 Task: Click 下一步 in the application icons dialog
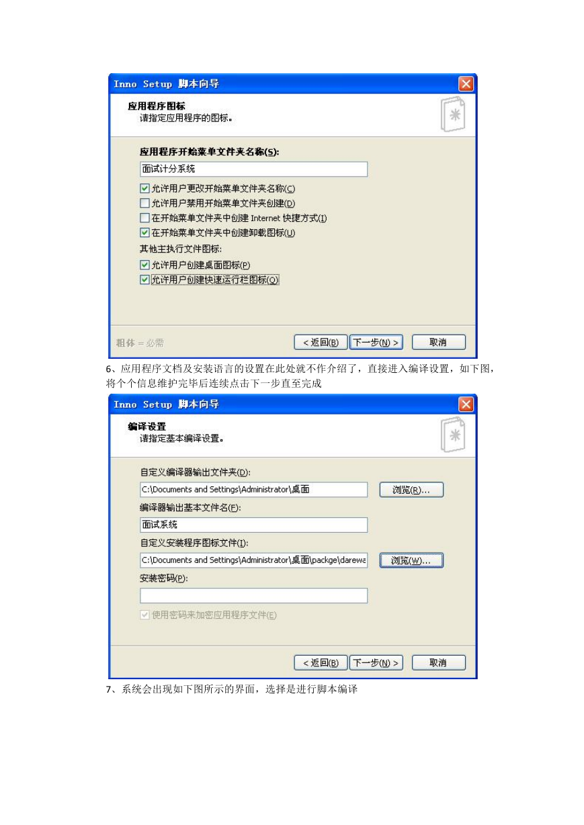pyautogui.click(x=376, y=342)
